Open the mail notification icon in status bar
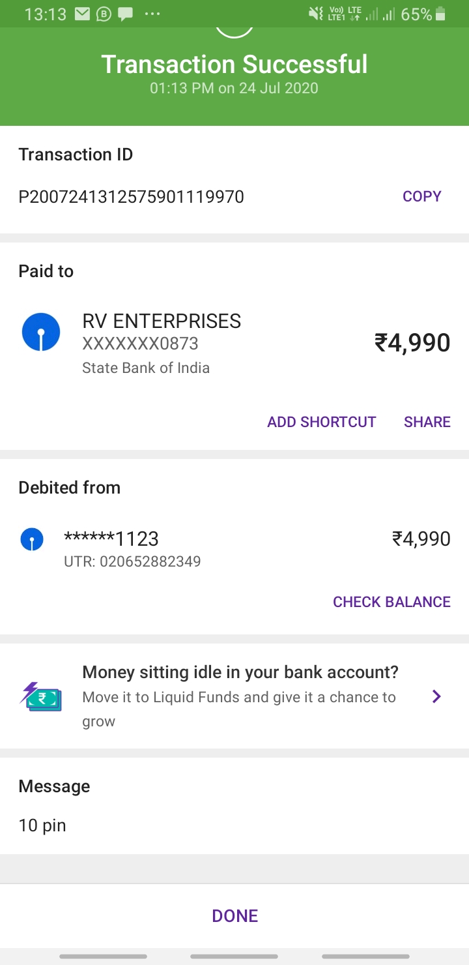The width and height of the screenshot is (469, 965). [83, 14]
